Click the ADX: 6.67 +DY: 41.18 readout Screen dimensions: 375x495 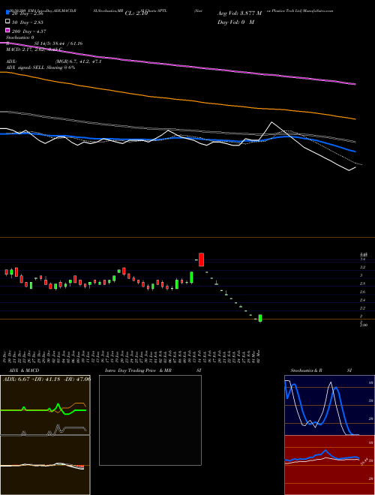click(x=46, y=379)
